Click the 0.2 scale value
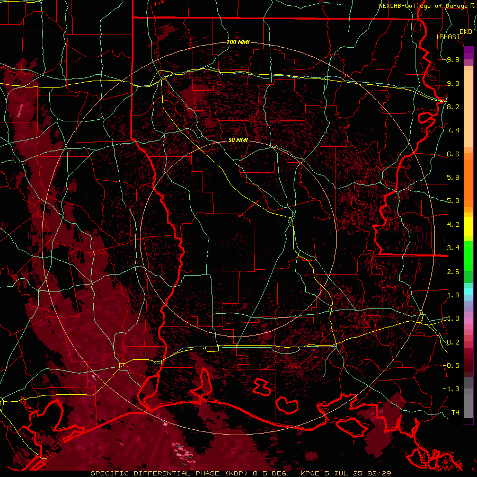 453,342
